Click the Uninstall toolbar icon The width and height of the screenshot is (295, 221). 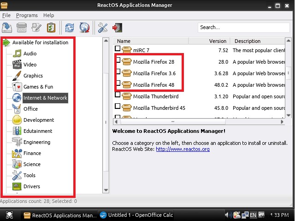click(22, 28)
